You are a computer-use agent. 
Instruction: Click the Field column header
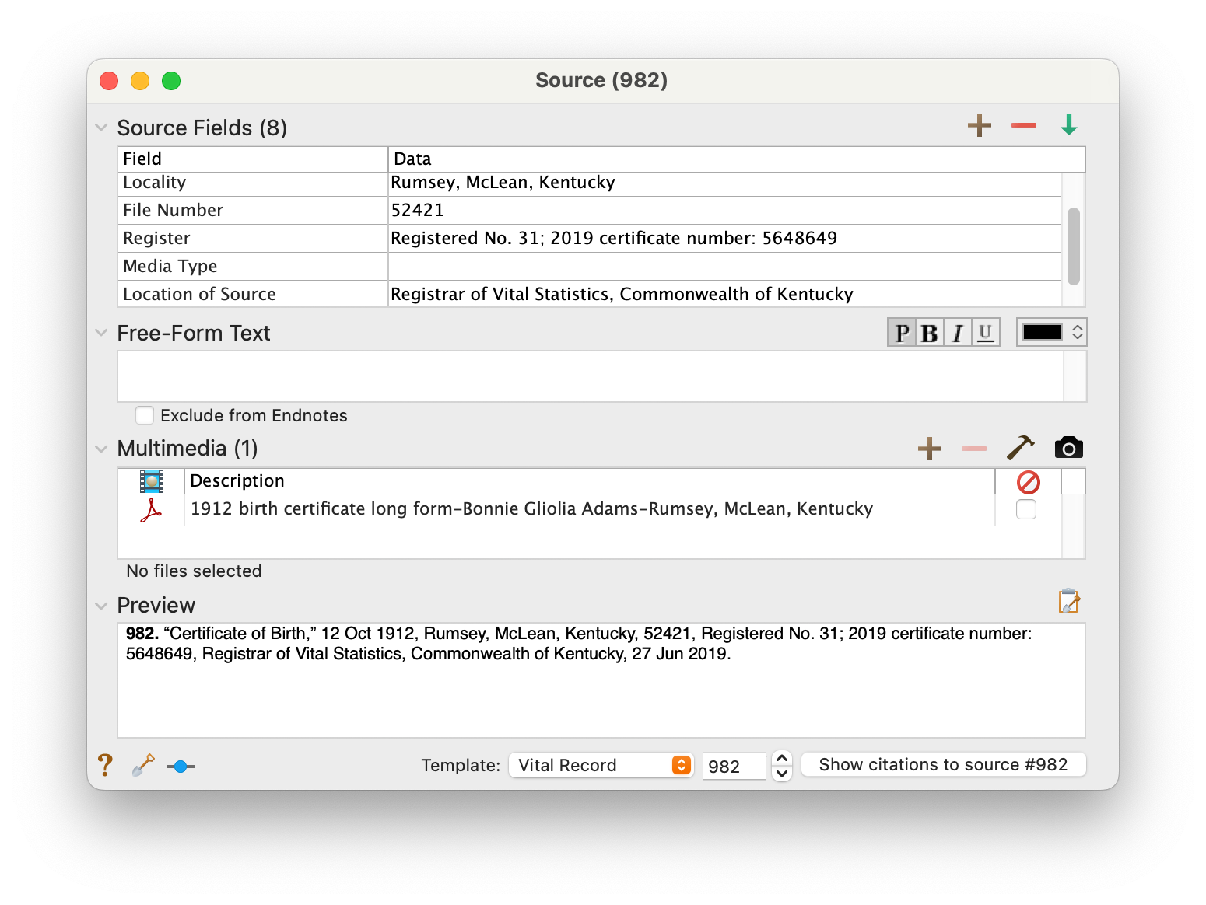click(253, 159)
